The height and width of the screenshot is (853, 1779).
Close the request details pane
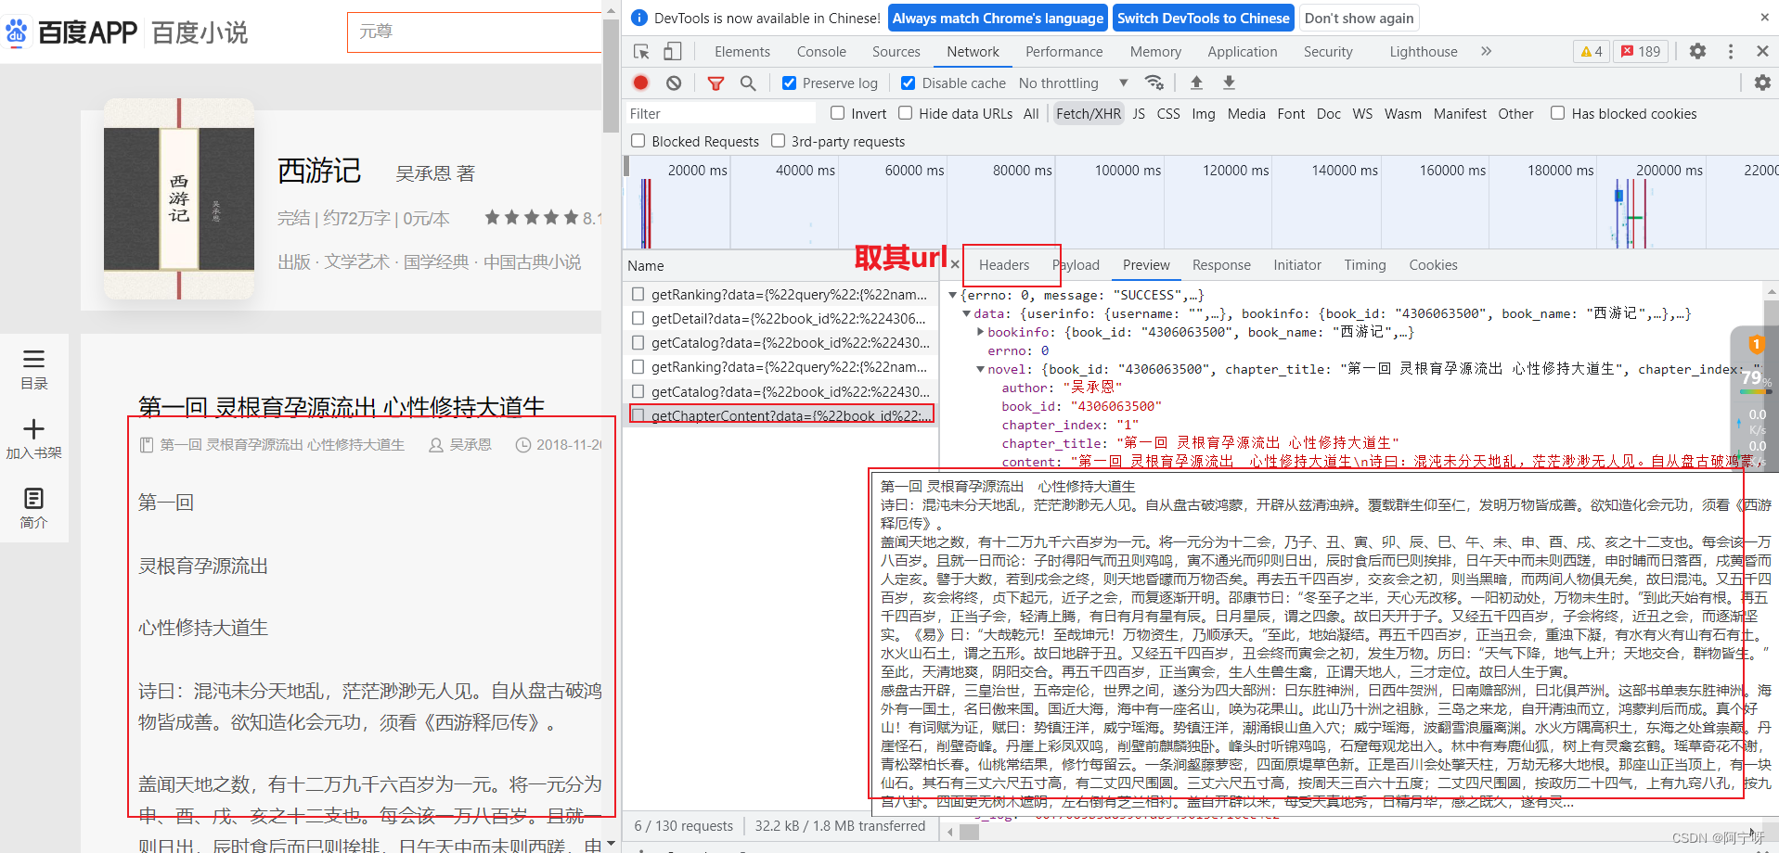tap(955, 265)
